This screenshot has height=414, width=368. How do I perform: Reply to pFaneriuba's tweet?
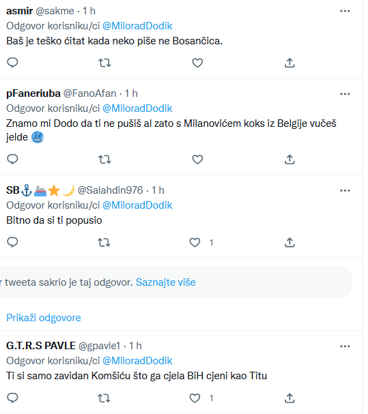12,160
